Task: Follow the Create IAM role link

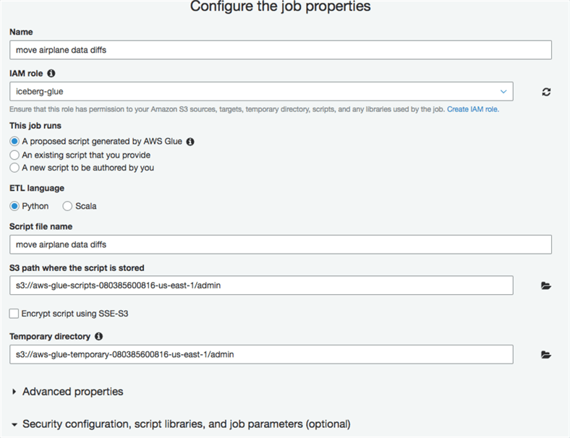Action: [472, 110]
